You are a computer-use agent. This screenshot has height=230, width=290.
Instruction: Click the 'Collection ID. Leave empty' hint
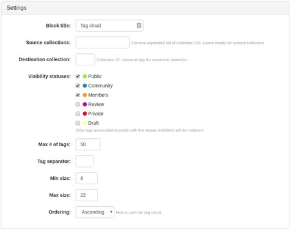click(x=142, y=60)
